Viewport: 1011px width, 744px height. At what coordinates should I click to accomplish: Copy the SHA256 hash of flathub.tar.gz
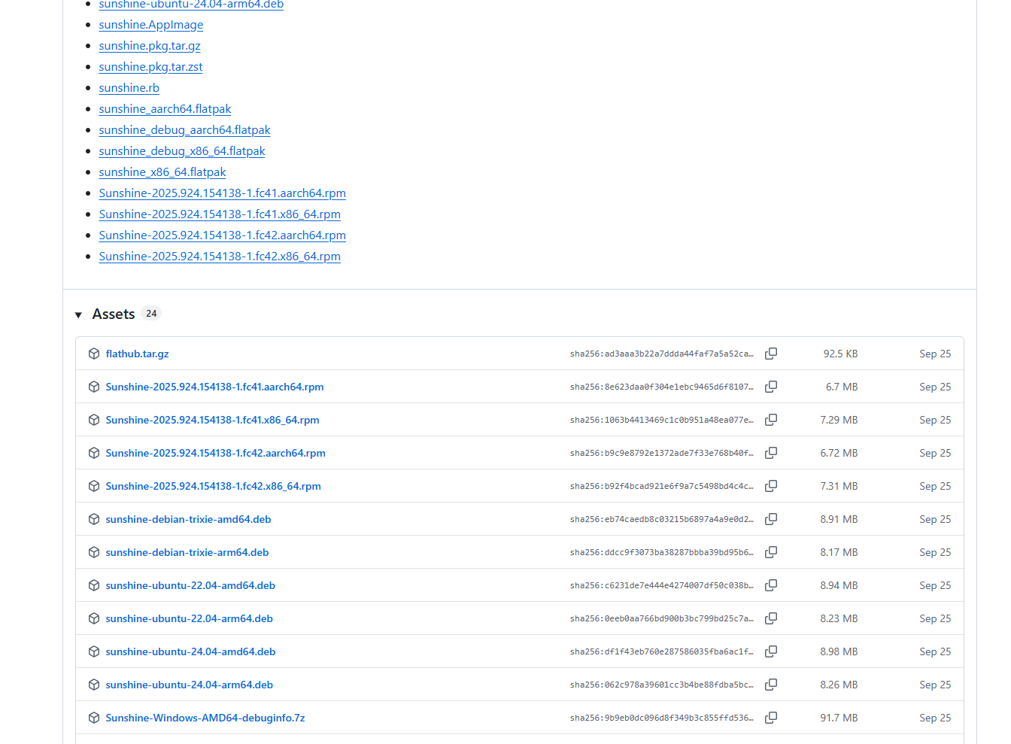[771, 354]
